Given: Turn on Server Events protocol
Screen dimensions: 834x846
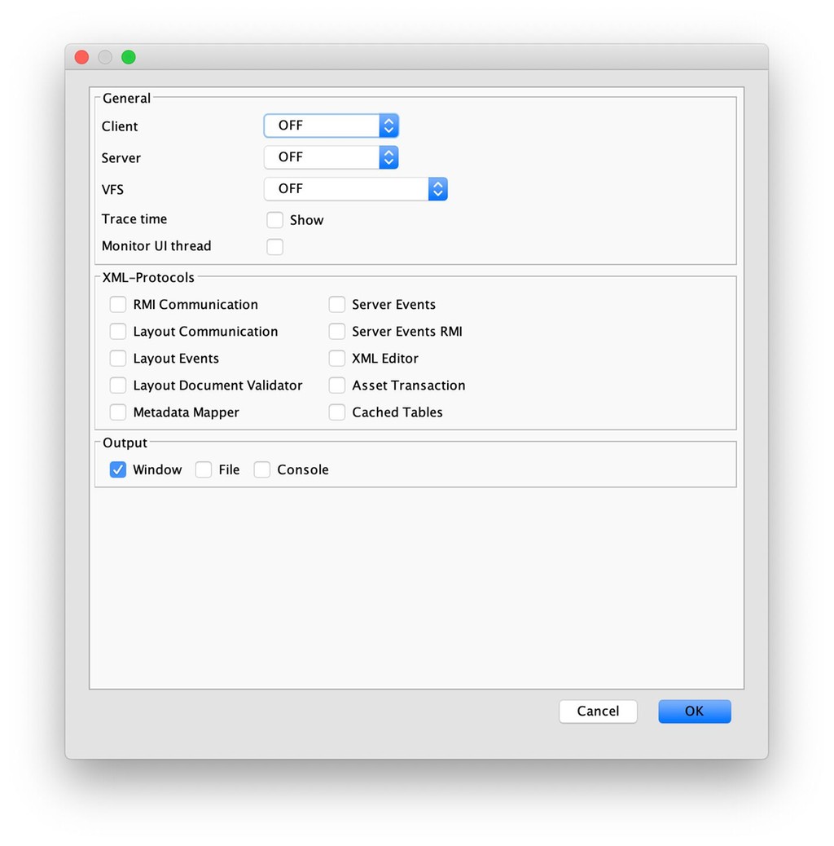Looking at the screenshot, I should [337, 305].
